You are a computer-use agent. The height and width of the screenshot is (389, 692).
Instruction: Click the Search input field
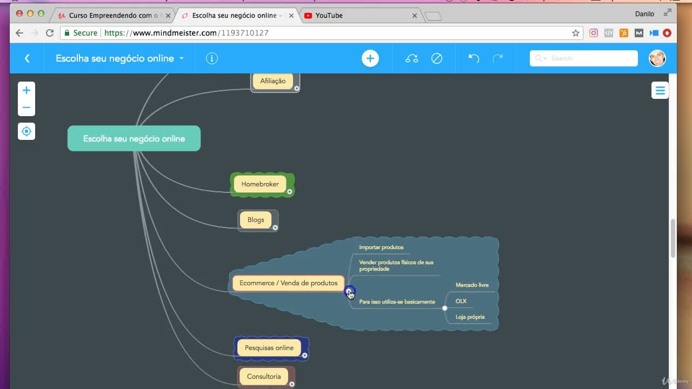(584, 58)
